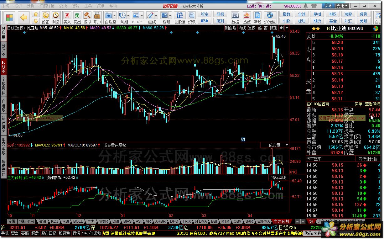
Task: Expand the F10/F9 dropdown arrow
Action: coord(142,15)
